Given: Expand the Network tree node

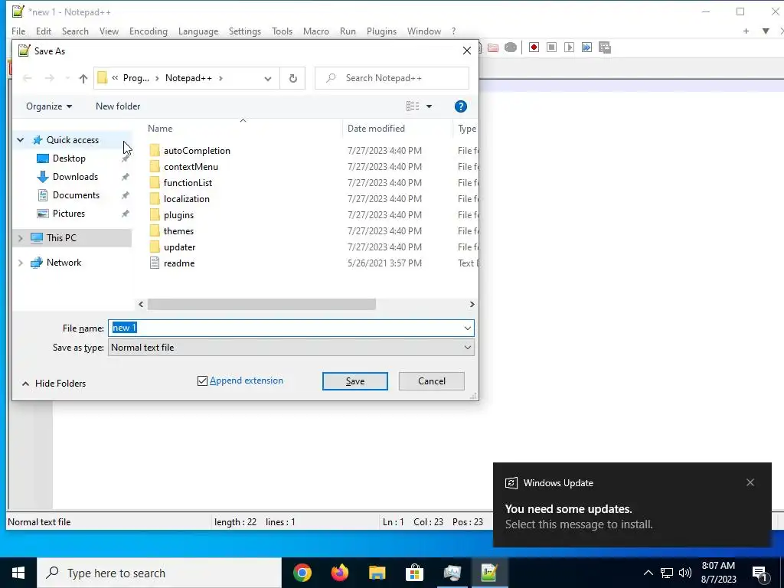Looking at the screenshot, I should pyautogui.click(x=21, y=263).
